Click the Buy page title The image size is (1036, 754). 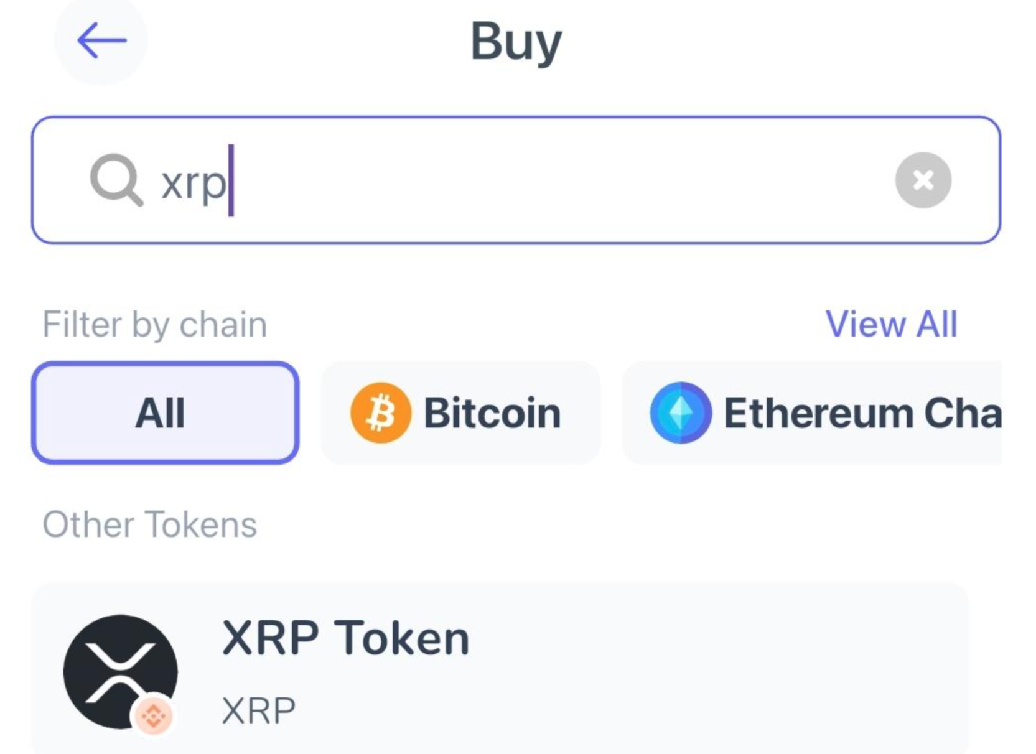click(516, 42)
